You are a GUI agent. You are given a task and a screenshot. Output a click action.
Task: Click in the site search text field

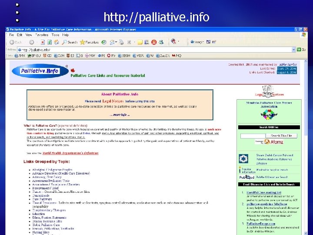pos(253,136)
